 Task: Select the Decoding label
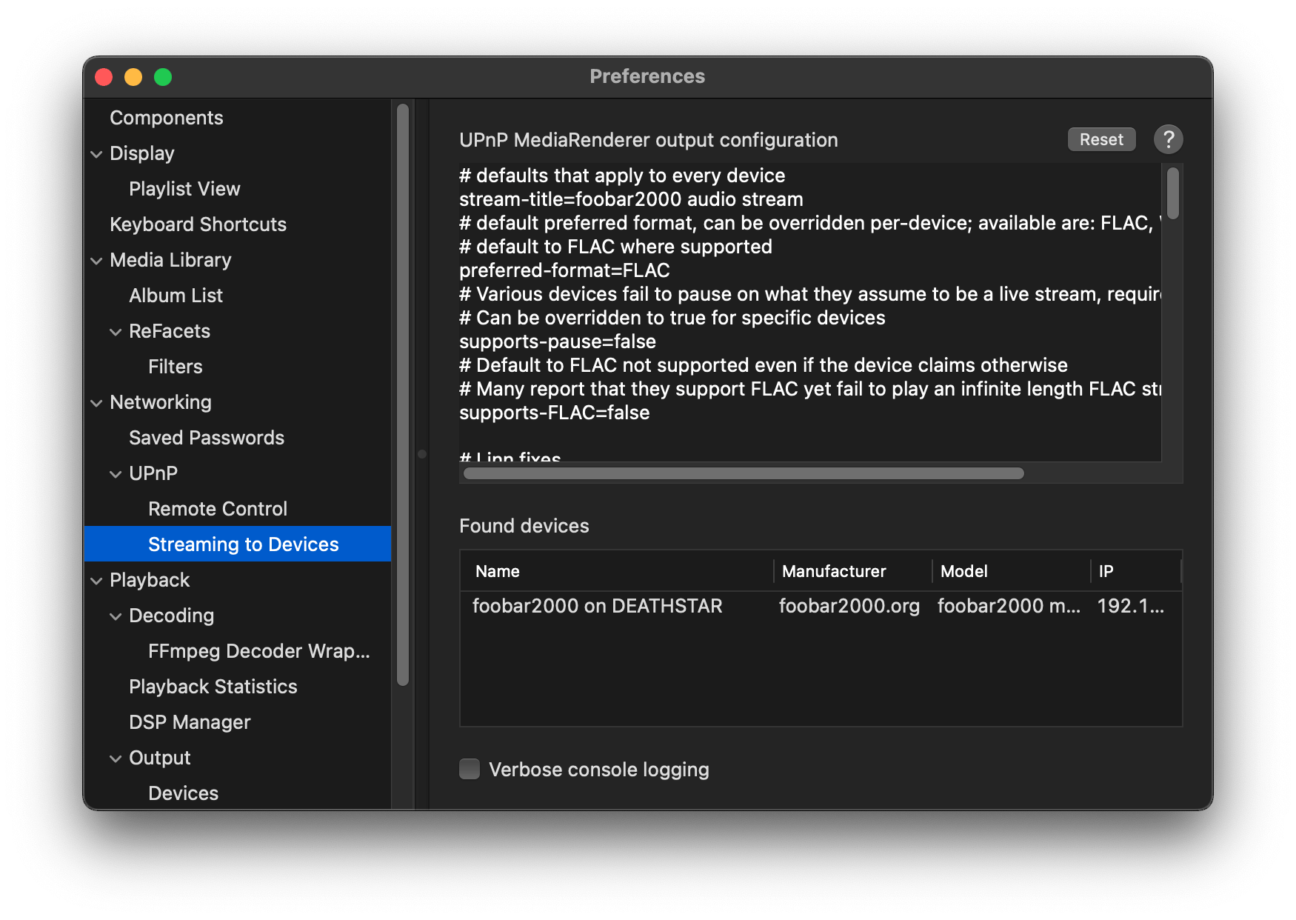171,616
